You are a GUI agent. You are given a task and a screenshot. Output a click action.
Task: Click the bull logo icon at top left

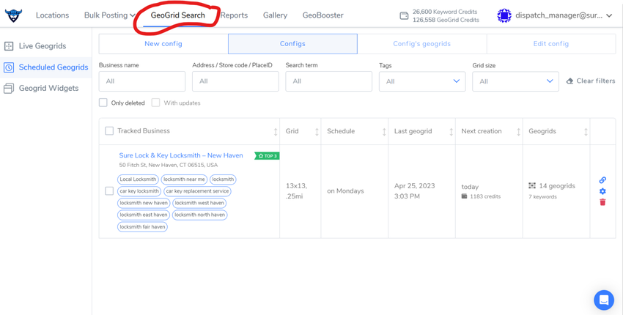point(13,15)
